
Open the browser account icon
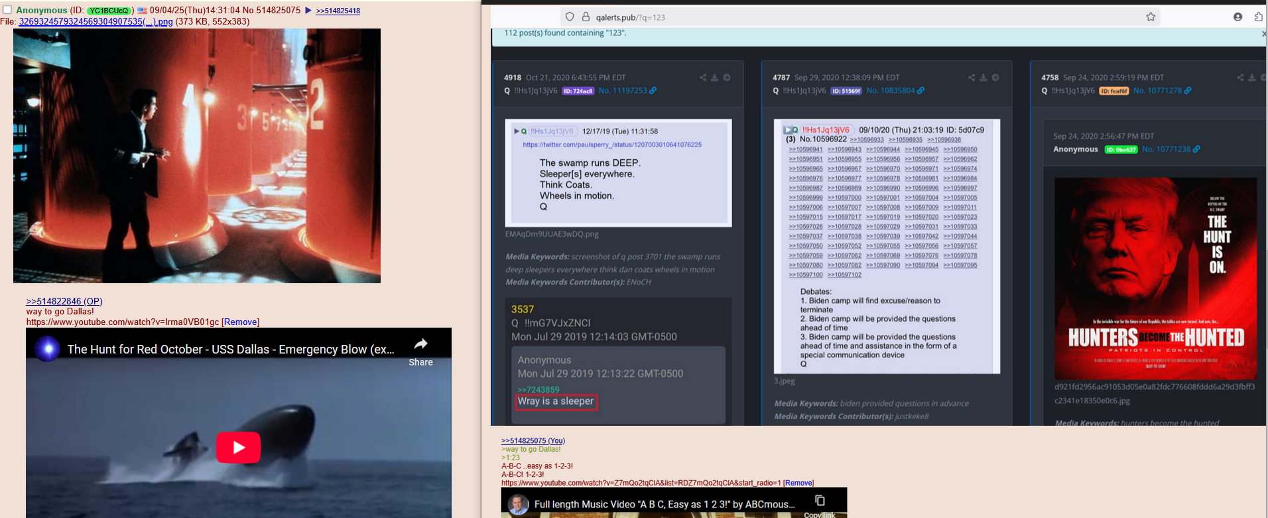click(x=1237, y=17)
